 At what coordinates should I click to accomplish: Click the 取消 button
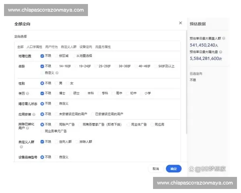pyautogui.click(x=156, y=169)
